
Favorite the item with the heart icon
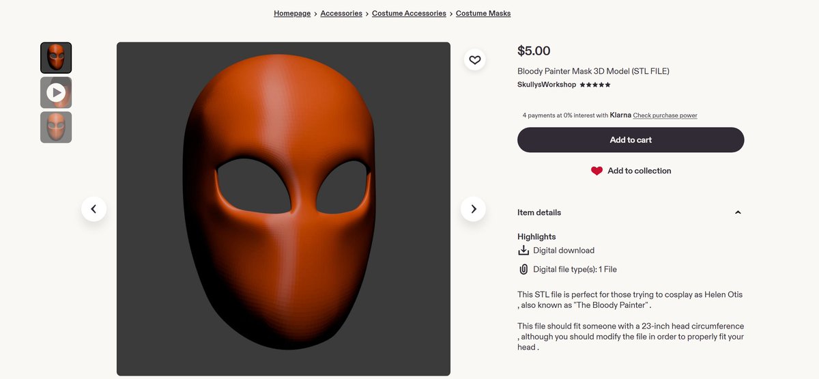tap(475, 59)
